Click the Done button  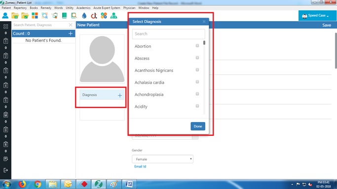pos(198,126)
